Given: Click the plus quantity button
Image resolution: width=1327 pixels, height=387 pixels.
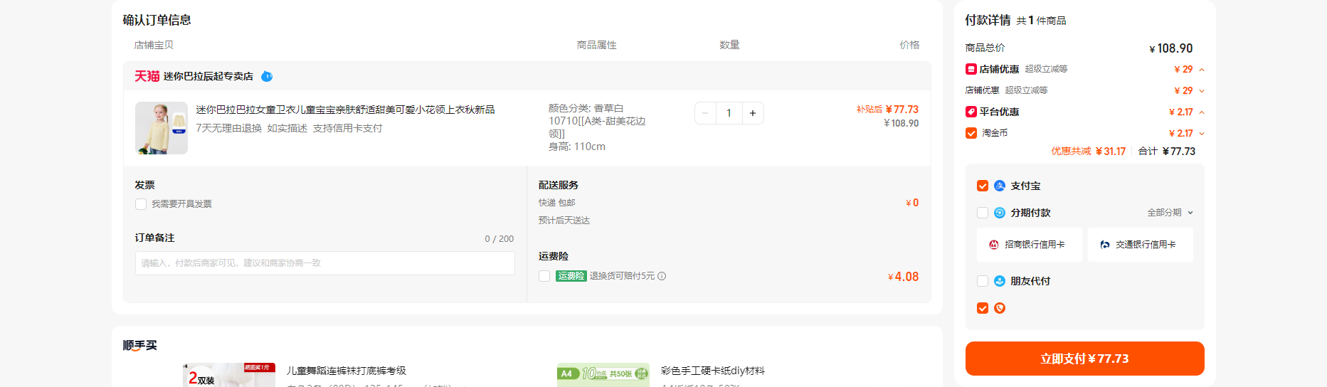Looking at the screenshot, I should [x=753, y=113].
